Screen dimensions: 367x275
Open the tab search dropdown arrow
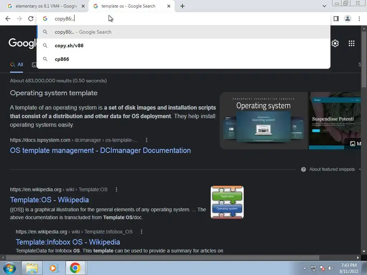[x=324, y=6]
